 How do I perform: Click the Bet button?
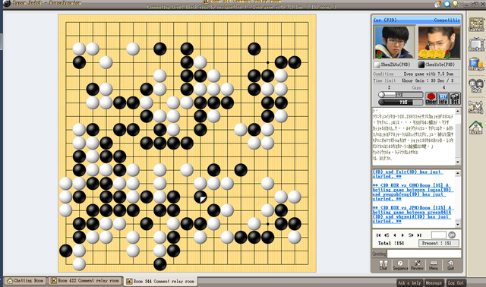(x=455, y=99)
